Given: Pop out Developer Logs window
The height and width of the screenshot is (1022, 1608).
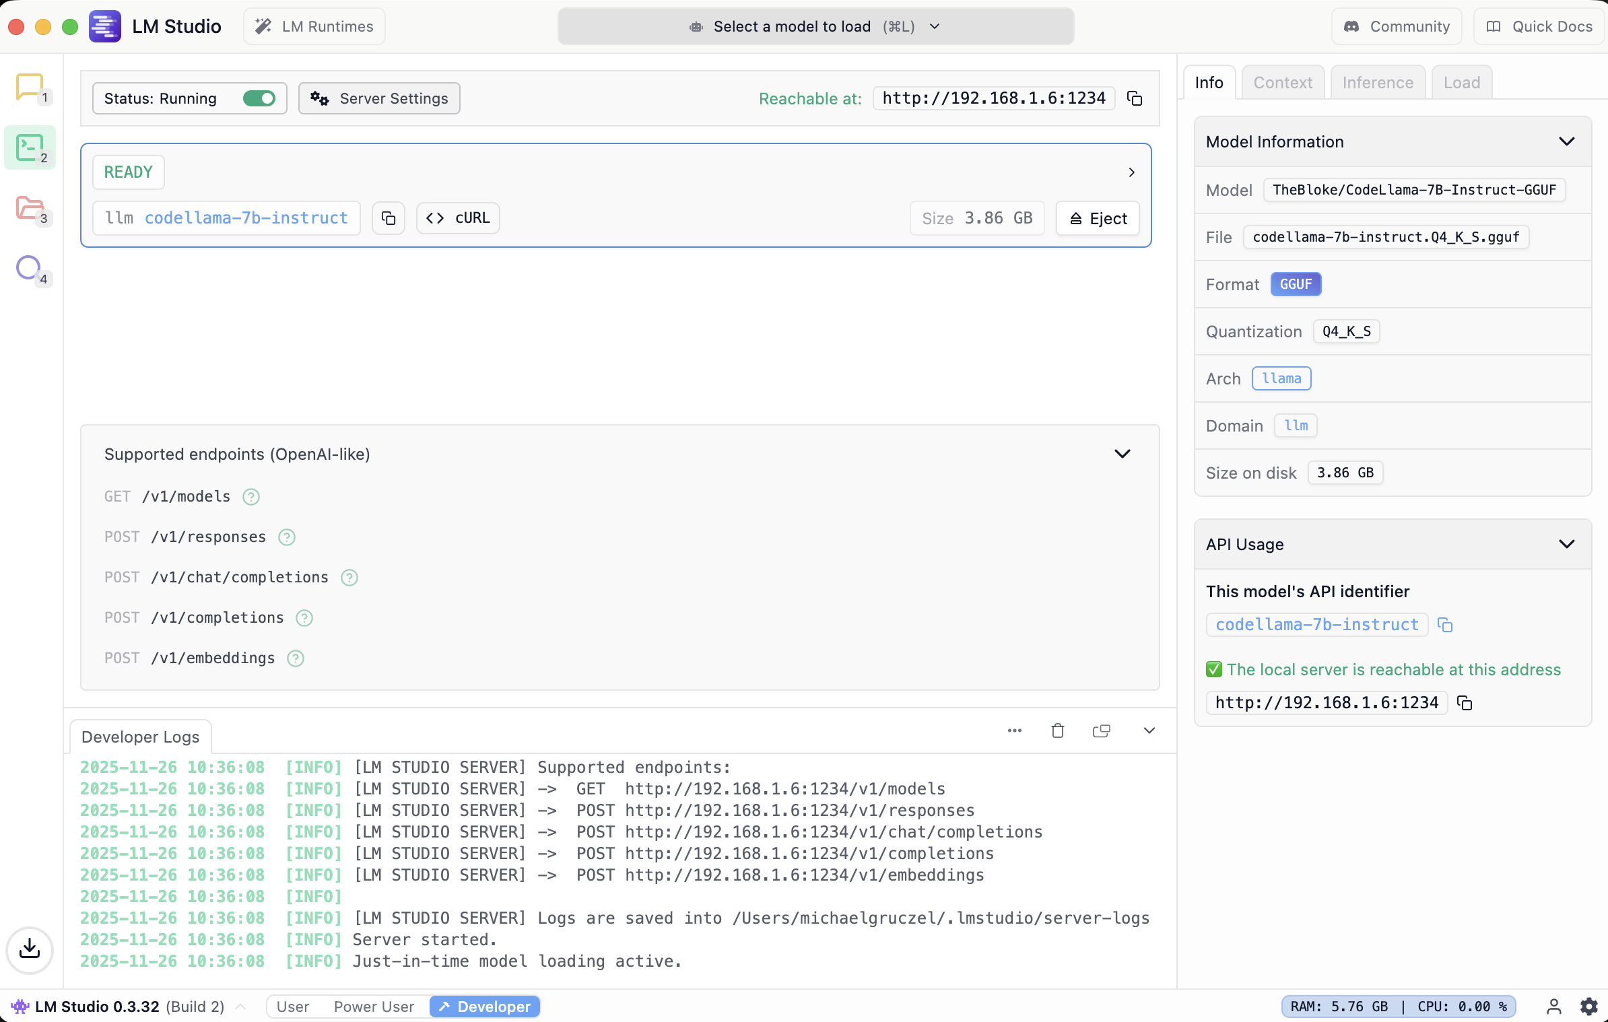Looking at the screenshot, I should click(x=1101, y=730).
